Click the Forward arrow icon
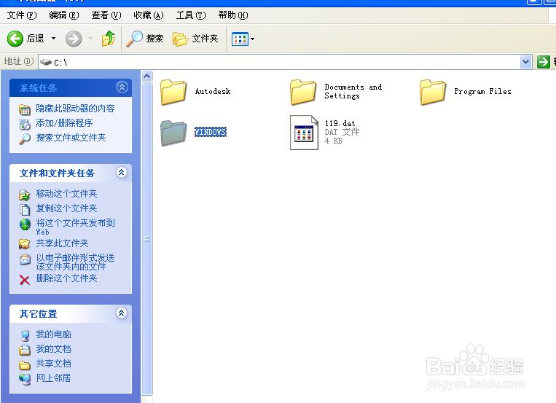 (74, 39)
